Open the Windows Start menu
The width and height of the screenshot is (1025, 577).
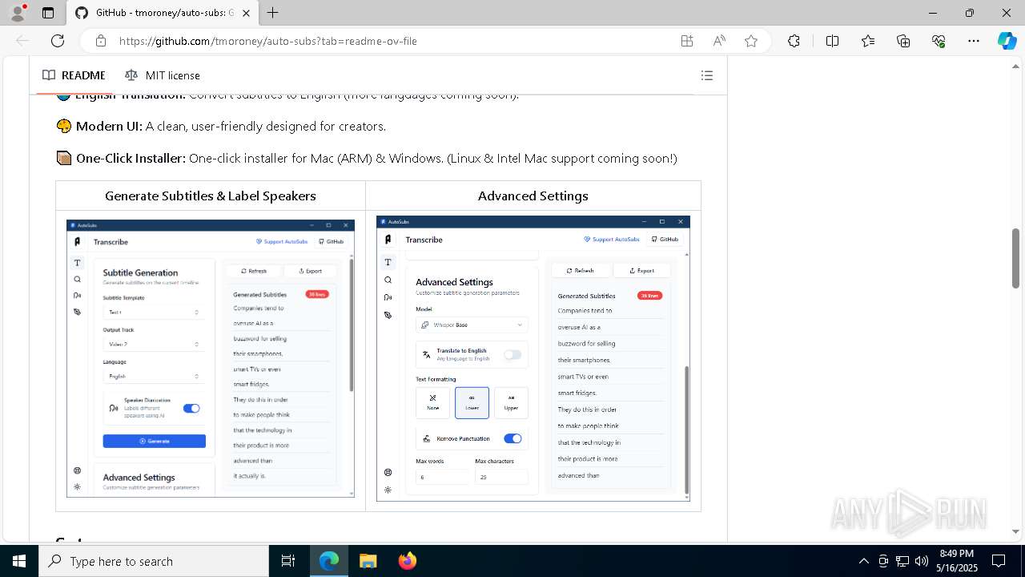pos(18,561)
